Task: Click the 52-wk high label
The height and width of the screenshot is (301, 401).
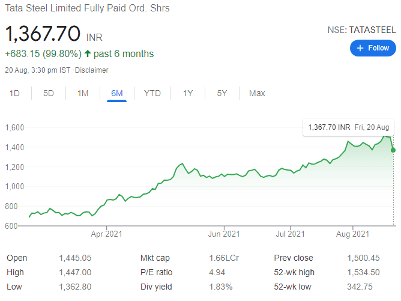Action: (294, 273)
